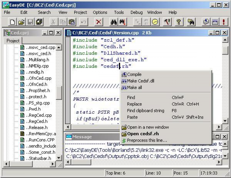Click the Copy toolbar icon
Screen dimensions: 231x178
pos(63,22)
